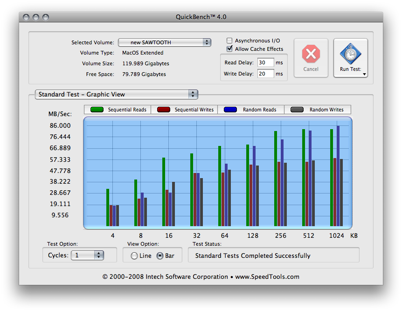This screenshot has width=402, height=311.
Task: Click the 512 transfer size label
Action: [x=308, y=235]
